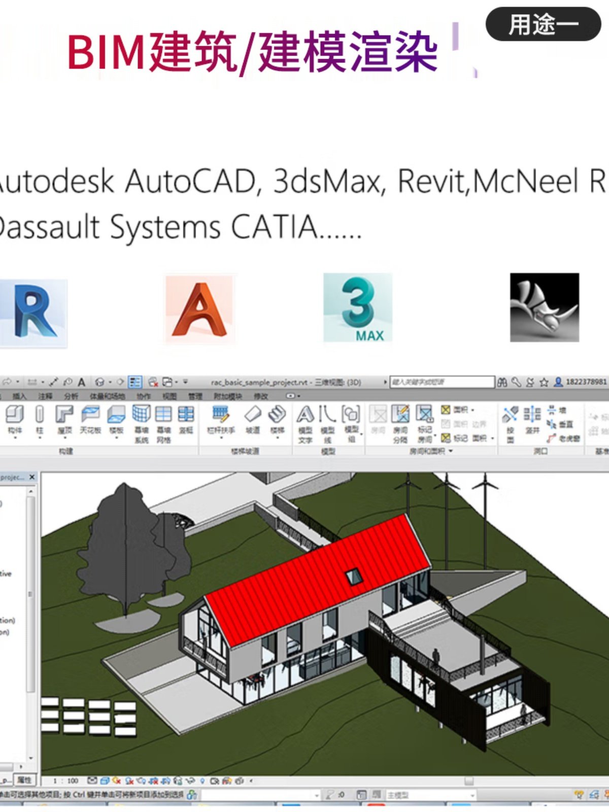Click the key Subscription Center icon
The image size is (609, 812).
[516, 382]
